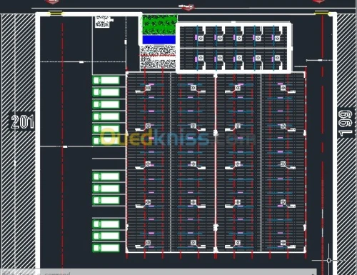Click the lot number label 199
The width and height of the screenshot is (357, 275).
346,124
